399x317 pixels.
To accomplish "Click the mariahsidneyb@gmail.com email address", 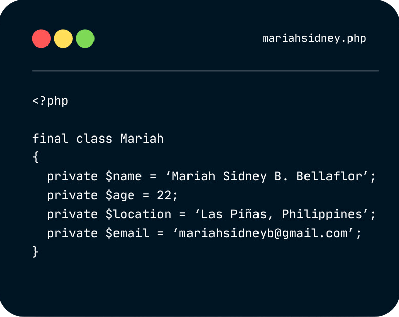I will coord(263,233).
